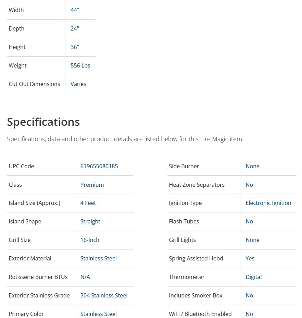This screenshot has width=302, height=318.
Task: Select the None value for Side Burner
Action: [x=252, y=166]
